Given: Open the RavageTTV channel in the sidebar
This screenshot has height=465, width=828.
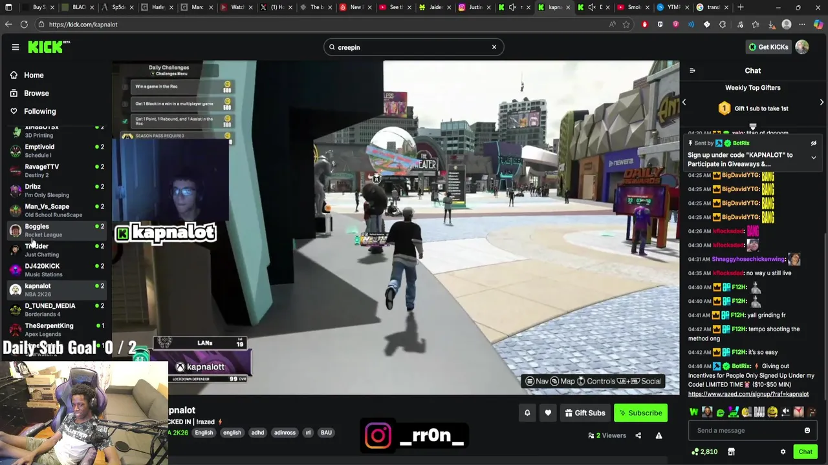Looking at the screenshot, I should [x=56, y=170].
